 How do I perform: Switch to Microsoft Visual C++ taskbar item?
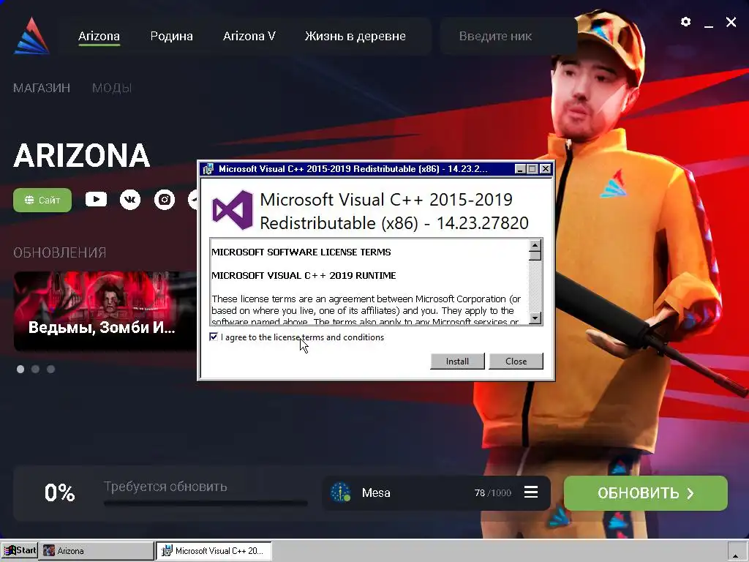tap(214, 550)
